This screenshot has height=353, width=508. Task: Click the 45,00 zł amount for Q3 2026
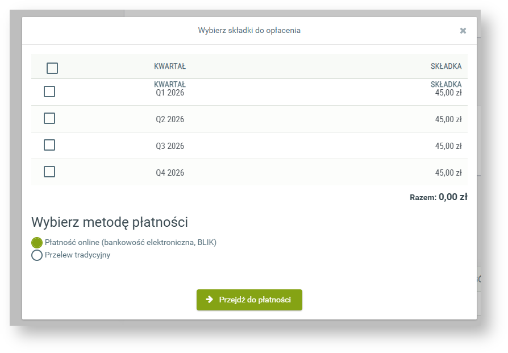[x=448, y=146]
